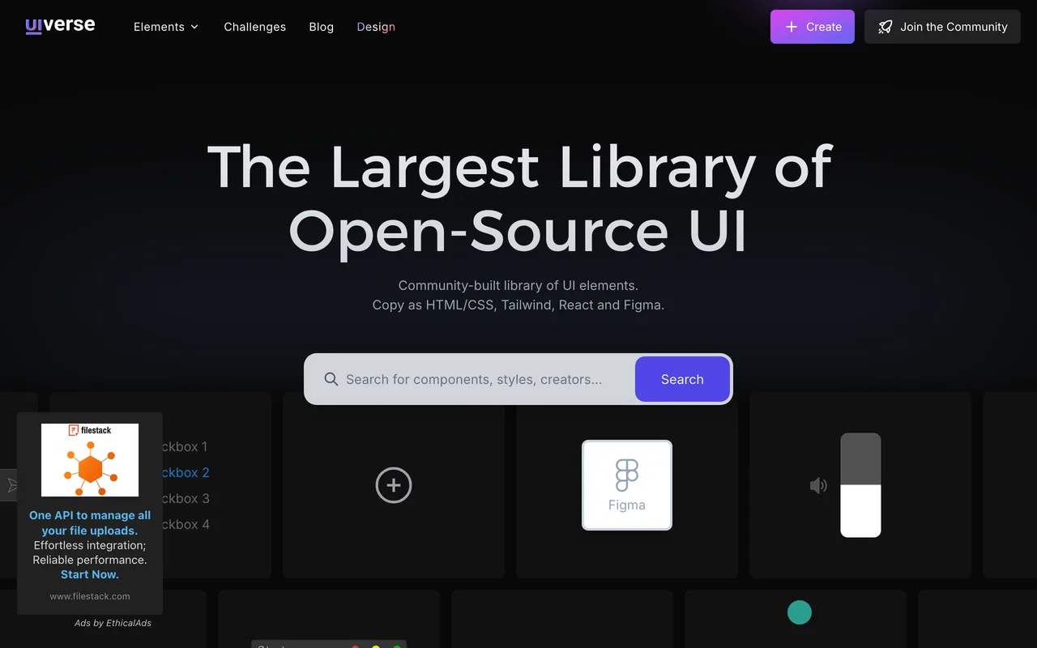Click the circled plus icon card

point(394,485)
